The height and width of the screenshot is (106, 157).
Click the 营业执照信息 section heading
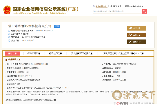14,59
